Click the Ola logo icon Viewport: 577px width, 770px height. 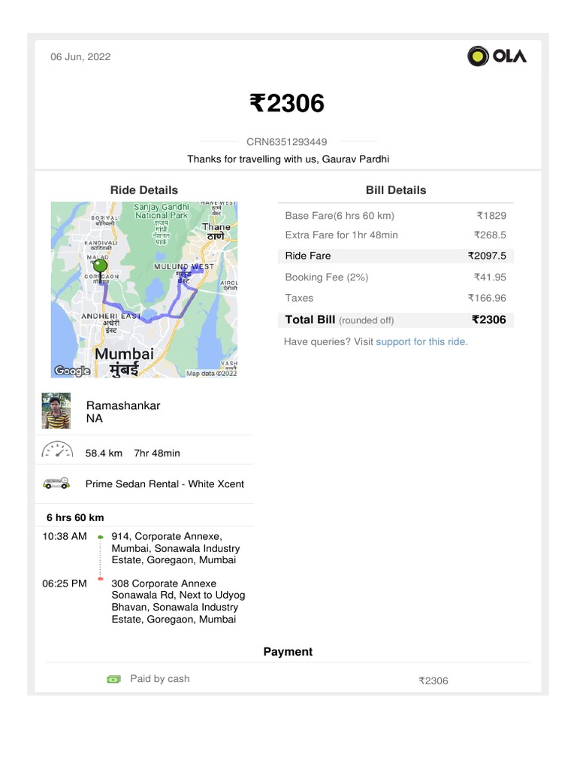click(x=478, y=56)
